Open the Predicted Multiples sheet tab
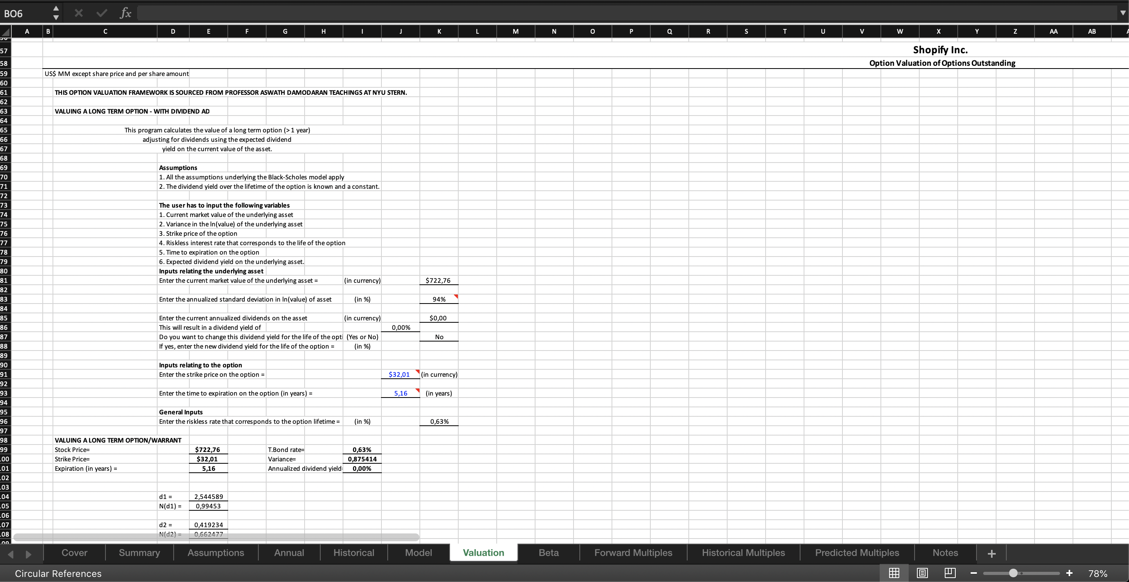 (x=857, y=553)
